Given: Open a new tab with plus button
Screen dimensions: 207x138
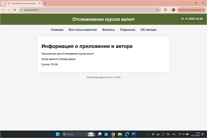Looking at the screenshot, I should click(45, 3).
